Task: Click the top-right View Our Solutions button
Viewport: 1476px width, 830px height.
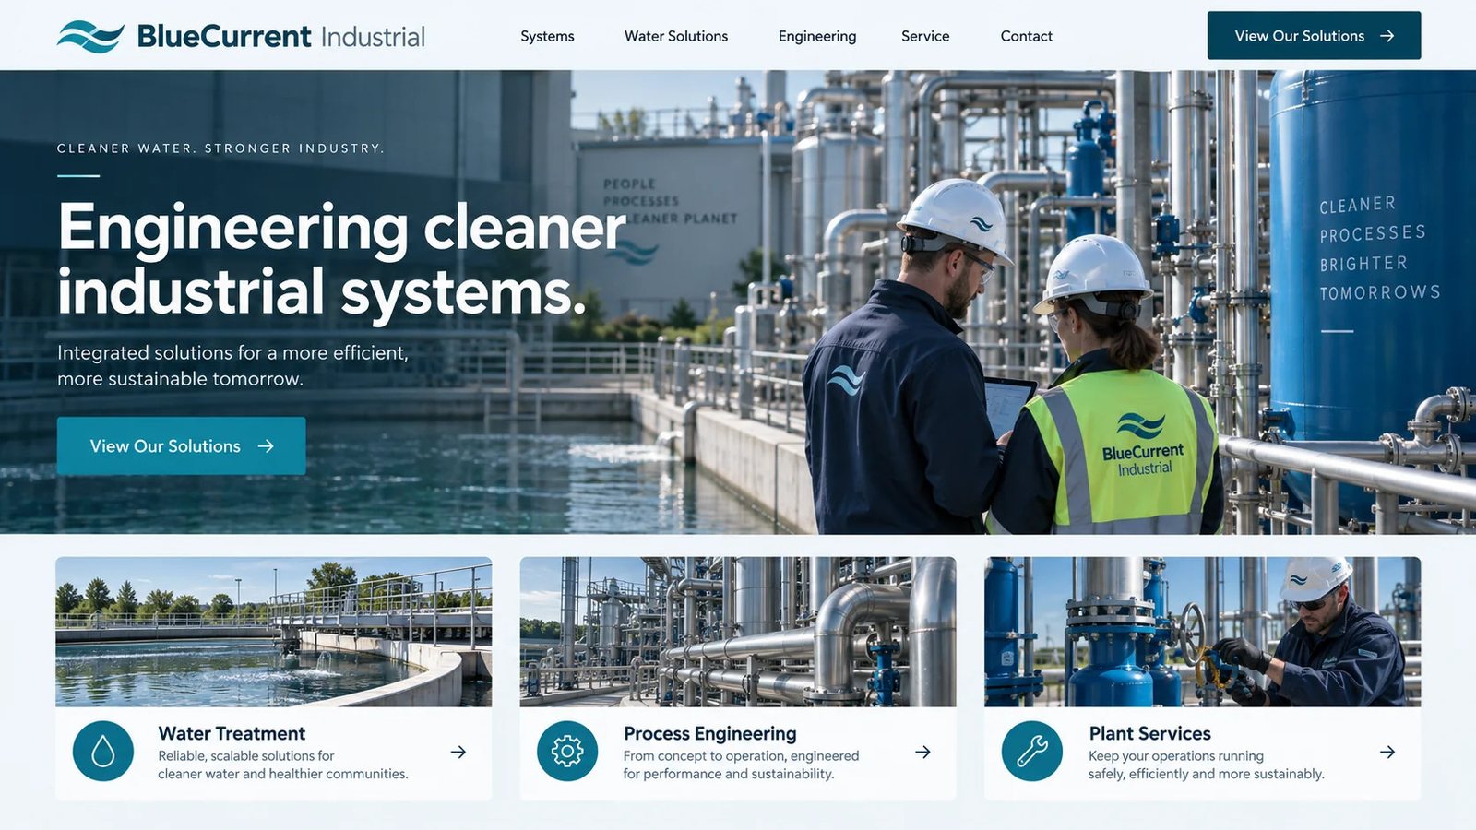Action: 1314,36
